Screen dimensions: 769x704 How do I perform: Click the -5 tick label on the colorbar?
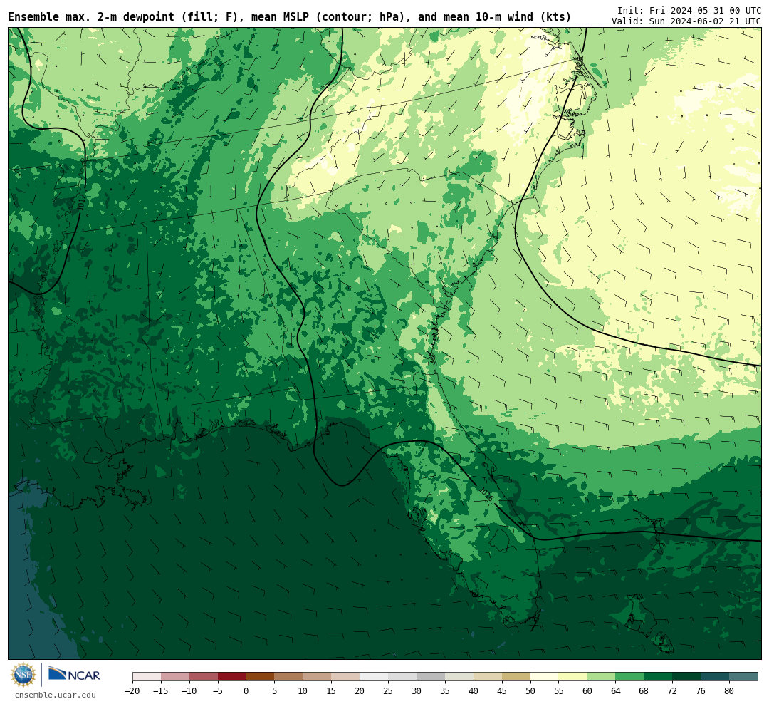tap(218, 691)
